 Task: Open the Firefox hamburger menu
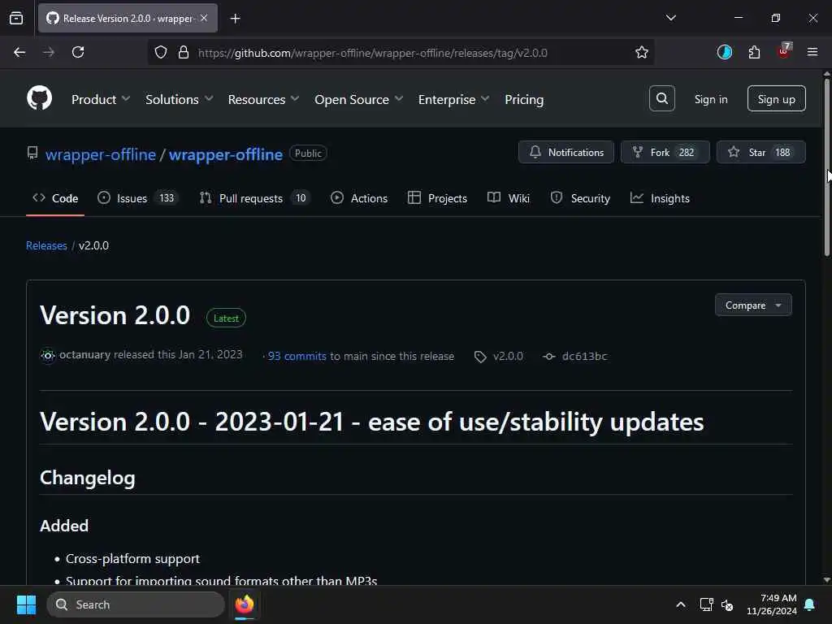[x=812, y=52]
